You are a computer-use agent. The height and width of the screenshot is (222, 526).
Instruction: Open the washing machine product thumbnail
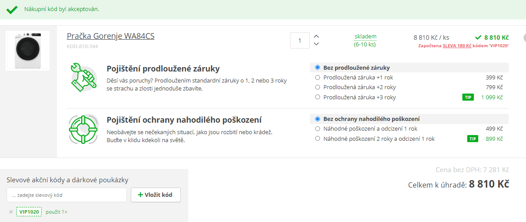pyautogui.click(x=27, y=51)
